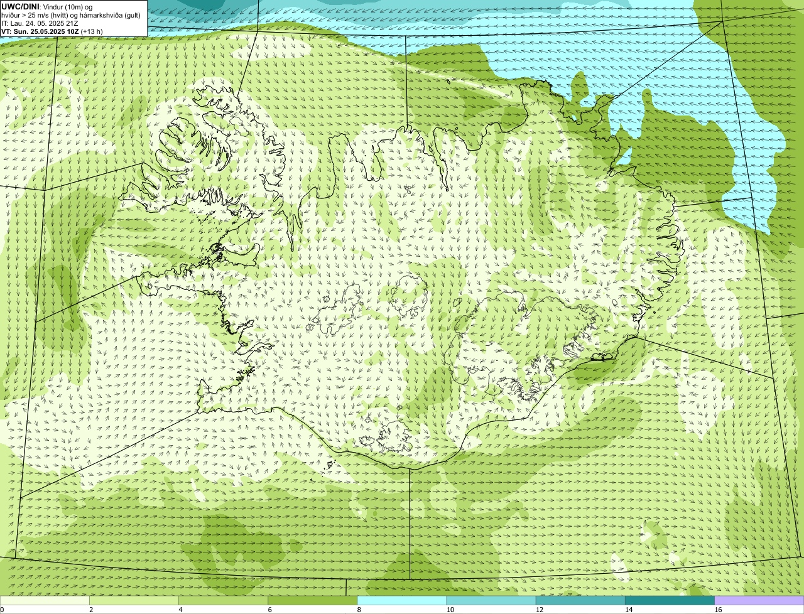Click the 2–4 m/s light green legend swatch
This screenshot has width=804, height=614.
[x=134, y=601]
